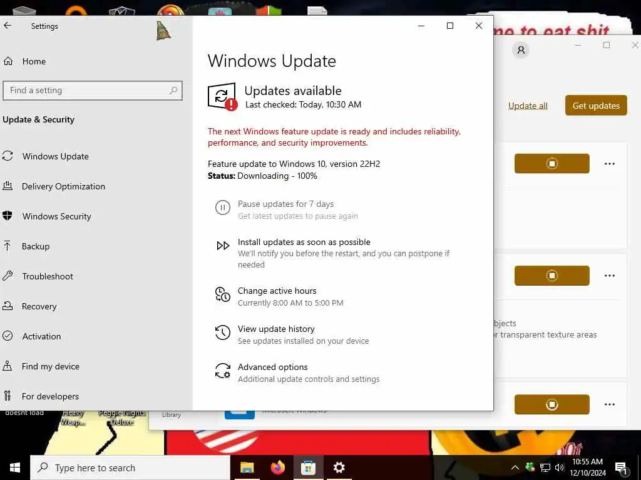Screen dimensions: 641x480
Task: Click the active hours clock icon
Action: pyautogui.click(x=223, y=295)
